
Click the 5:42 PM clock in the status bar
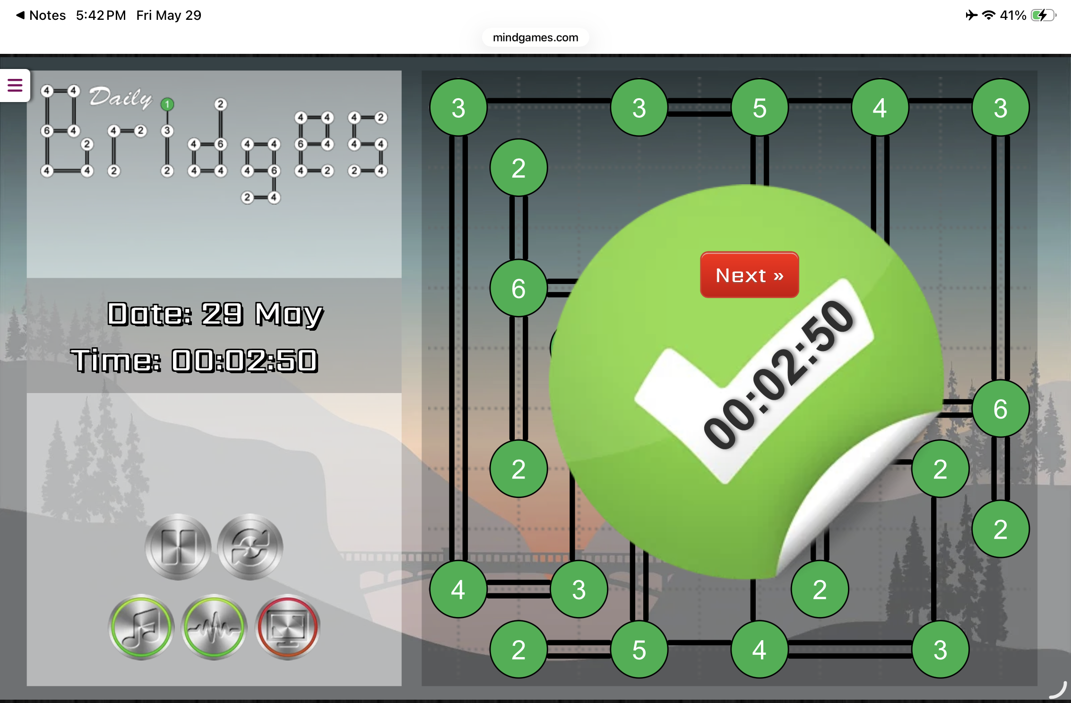(x=101, y=15)
